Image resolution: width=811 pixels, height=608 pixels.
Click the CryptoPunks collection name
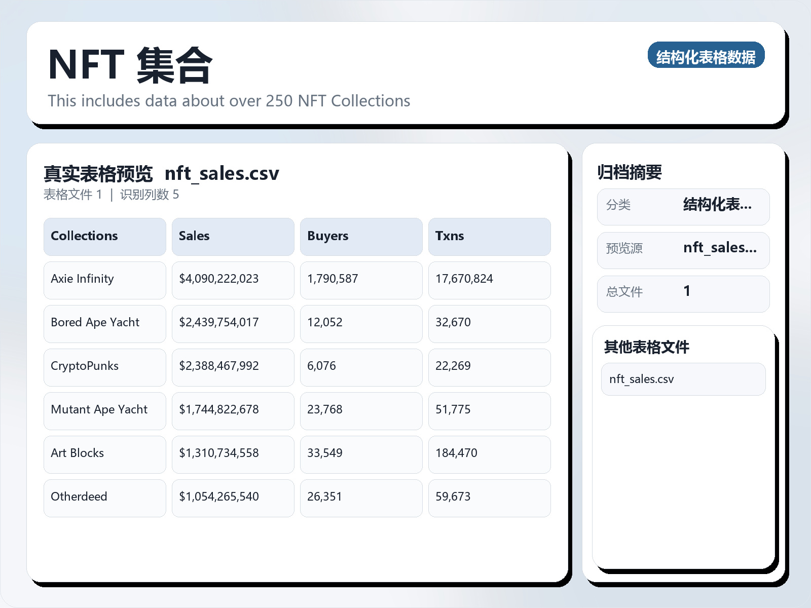click(104, 367)
